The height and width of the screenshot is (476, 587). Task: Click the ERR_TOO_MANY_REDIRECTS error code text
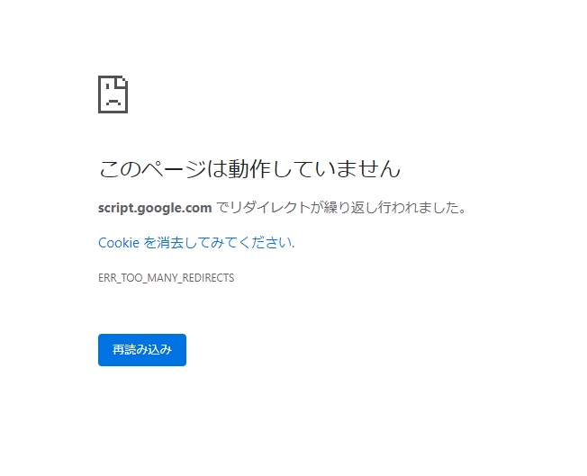click(x=167, y=278)
